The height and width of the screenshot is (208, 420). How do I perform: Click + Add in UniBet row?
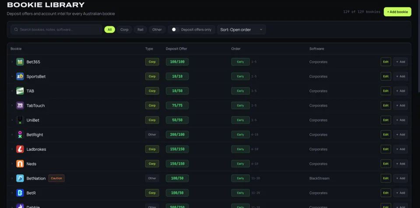(x=400, y=120)
